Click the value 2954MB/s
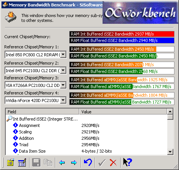This screenshot has width=179, height=170. (90, 145)
